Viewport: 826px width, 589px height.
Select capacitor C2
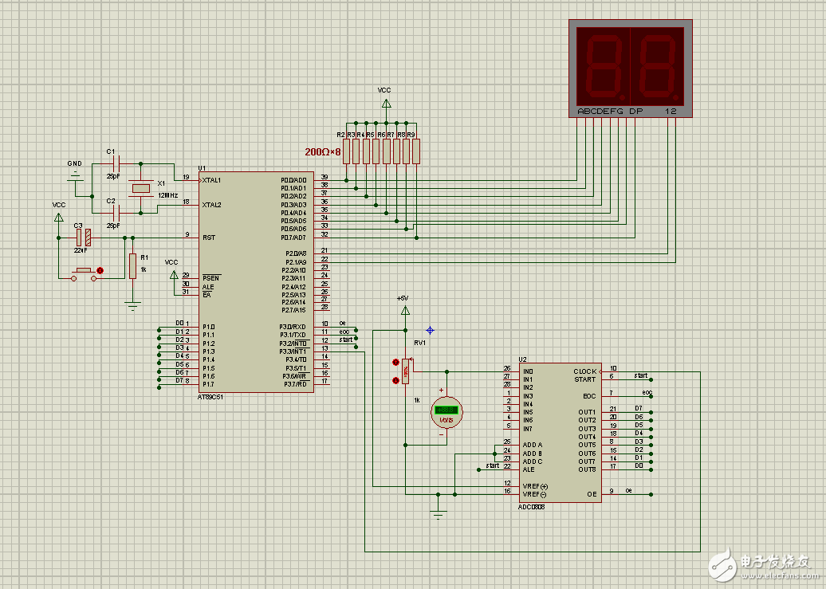tap(117, 214)
